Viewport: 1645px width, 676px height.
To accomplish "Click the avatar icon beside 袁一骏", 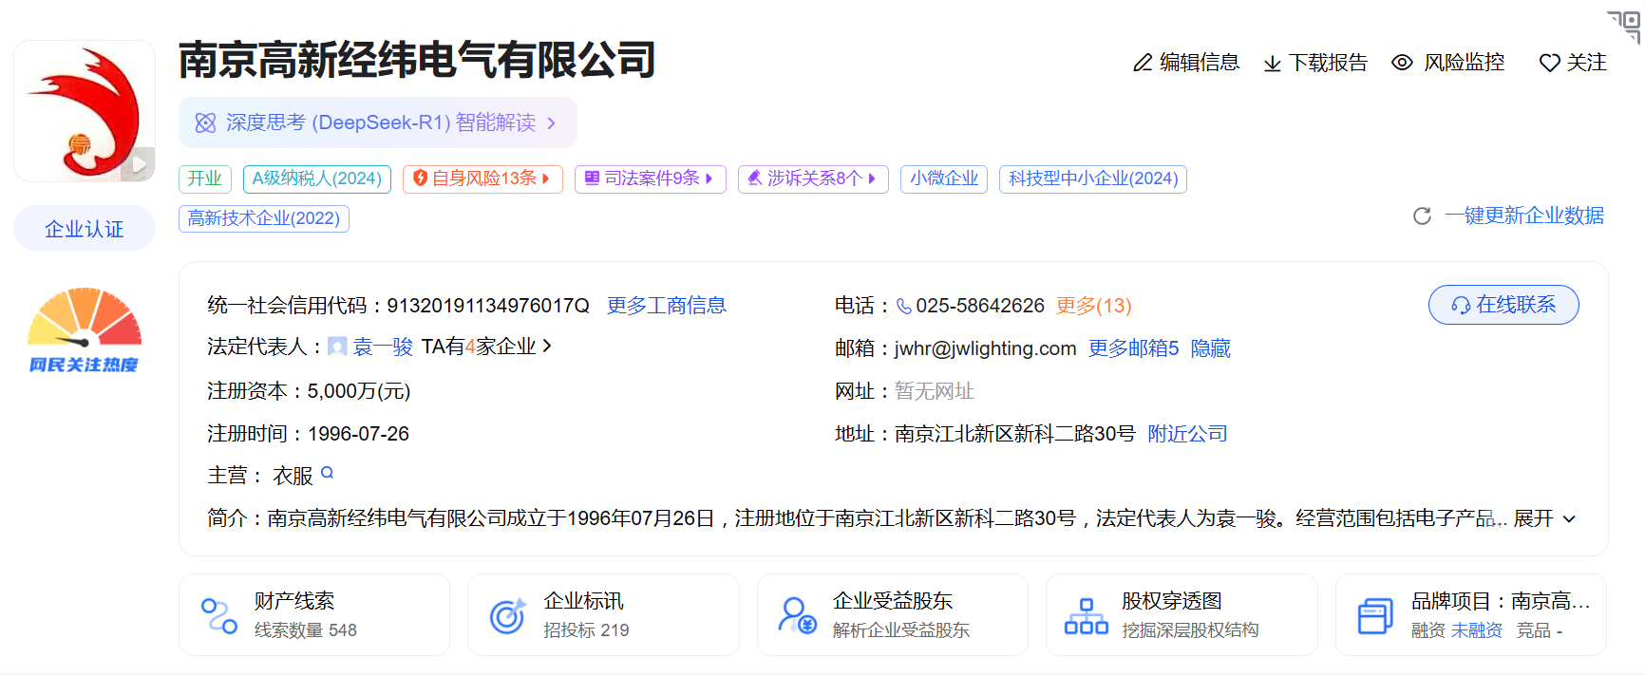I will [337, 347].
